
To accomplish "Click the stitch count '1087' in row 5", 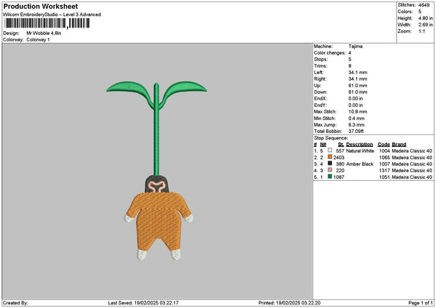I will pos(339,177).
